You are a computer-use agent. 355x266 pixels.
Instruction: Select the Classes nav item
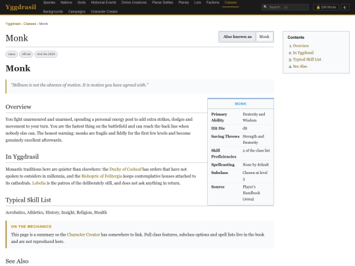[x=231, y=3]
